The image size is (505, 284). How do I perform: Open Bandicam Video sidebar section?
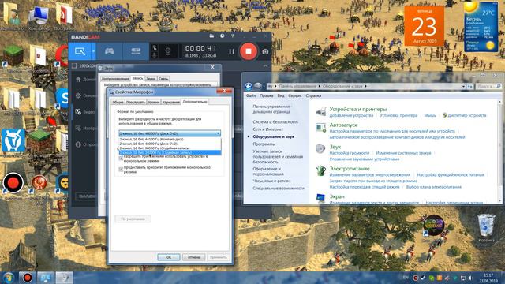coord(85,112)
